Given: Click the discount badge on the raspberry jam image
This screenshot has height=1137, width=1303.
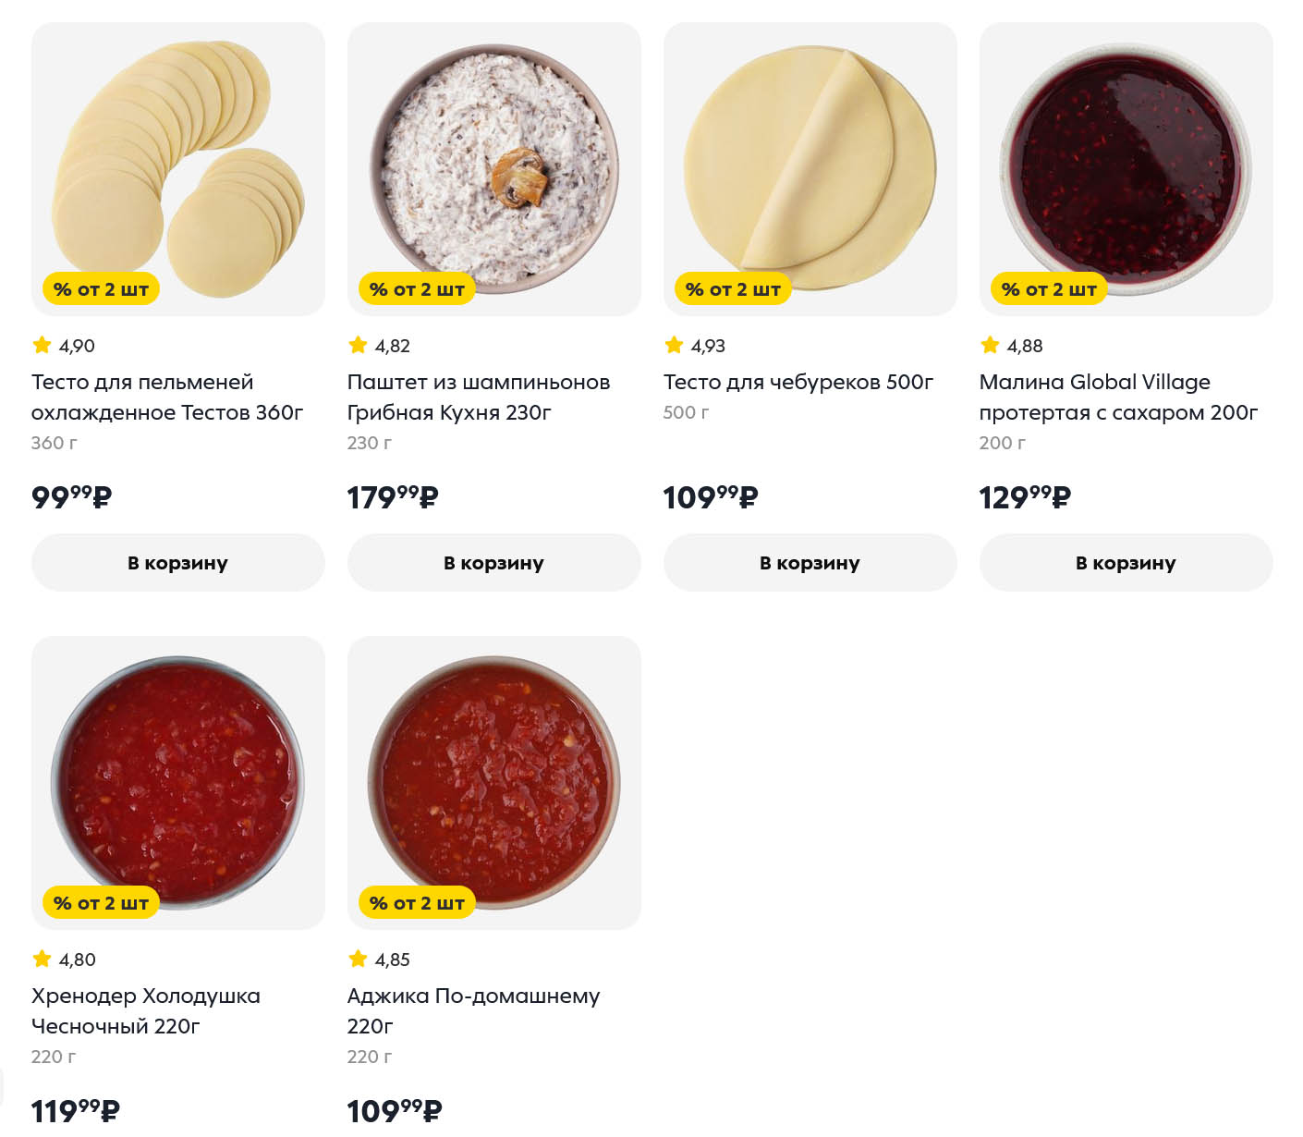Looking at the screenshot, I should pyautogui.click(x=1049, y=289).
